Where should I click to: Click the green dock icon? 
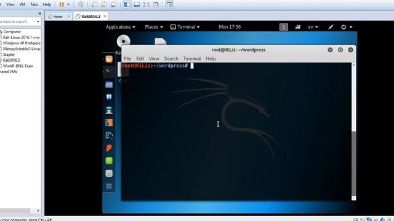109,161
